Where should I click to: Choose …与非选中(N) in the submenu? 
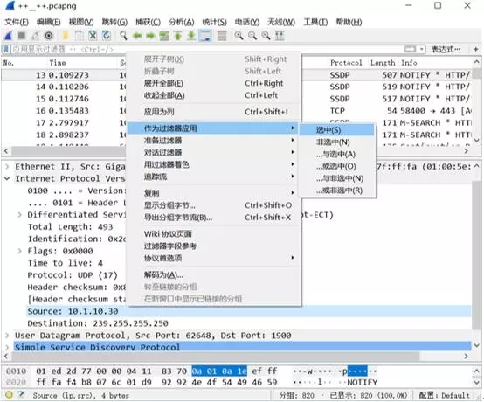336,178
